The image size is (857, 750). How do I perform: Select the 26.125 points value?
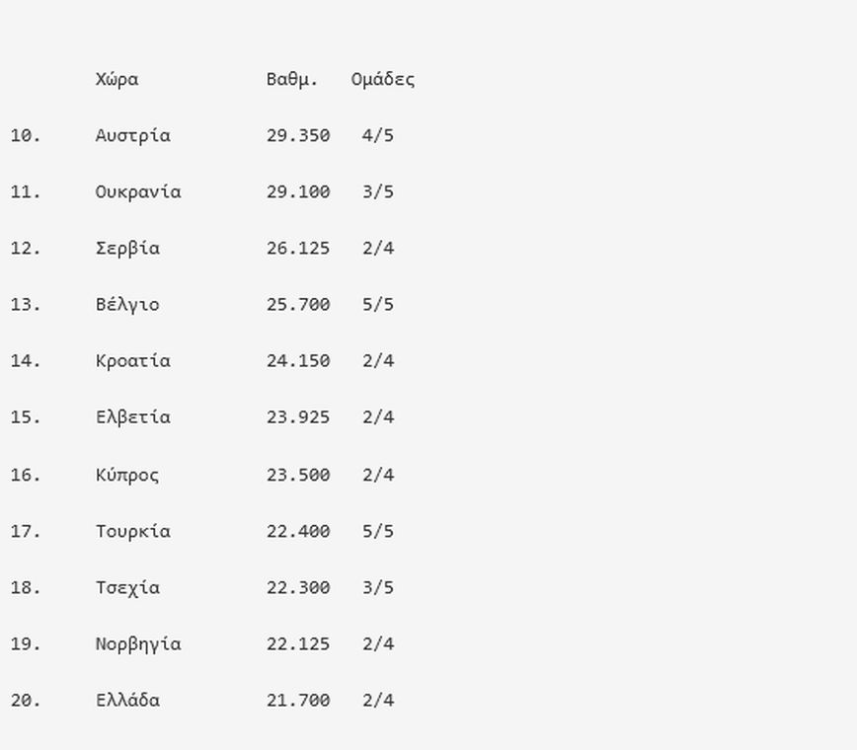tap(298, 249)
